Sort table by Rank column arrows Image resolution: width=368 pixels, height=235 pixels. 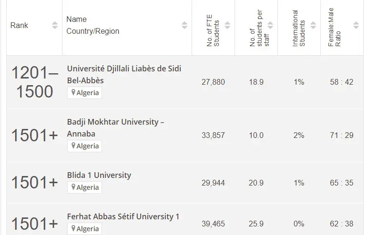55,25
